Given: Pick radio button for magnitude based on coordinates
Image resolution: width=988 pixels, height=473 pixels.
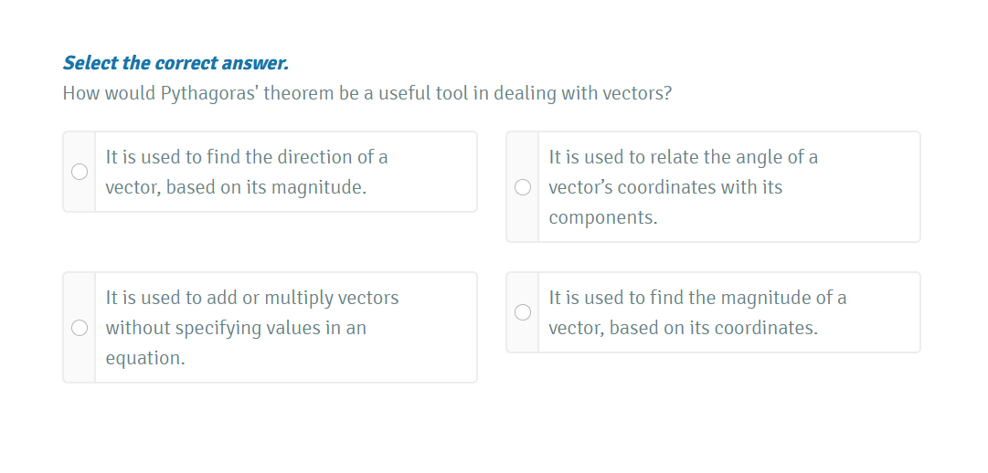Looking at the screenshot, I should click(x=523, y=312).
